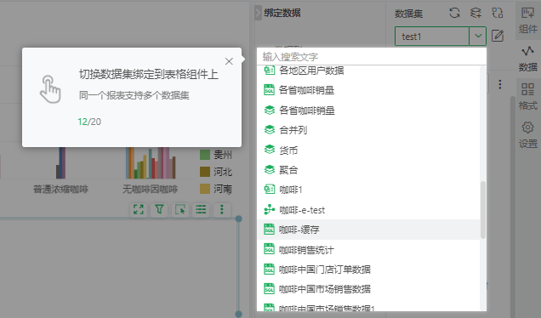Screen dimensions: 541x318
Task: Switch to the 格式 format tab
Action: [x=528, y=97]
